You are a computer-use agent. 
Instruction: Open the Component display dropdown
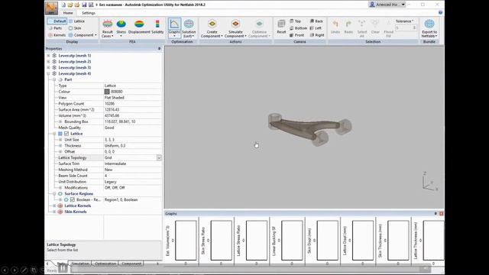click(83, 35)
